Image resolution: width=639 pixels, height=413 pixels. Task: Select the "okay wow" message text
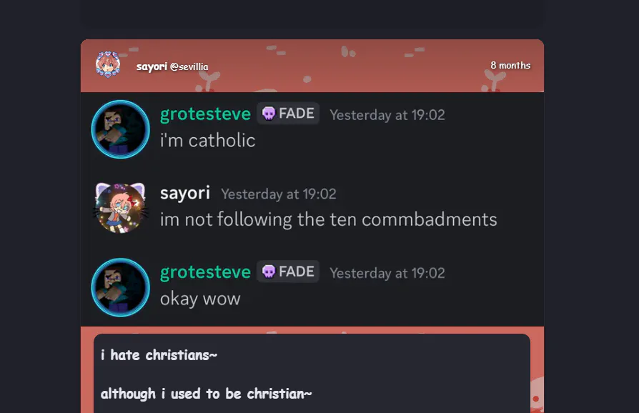click(200, 299)
